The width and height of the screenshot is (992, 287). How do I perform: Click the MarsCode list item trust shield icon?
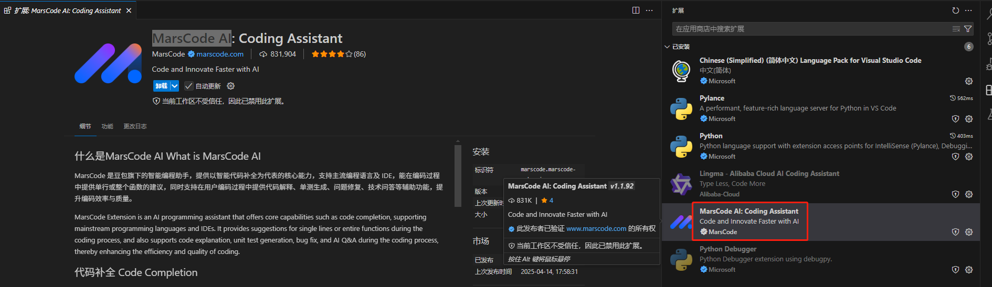[x=955, y=232]
